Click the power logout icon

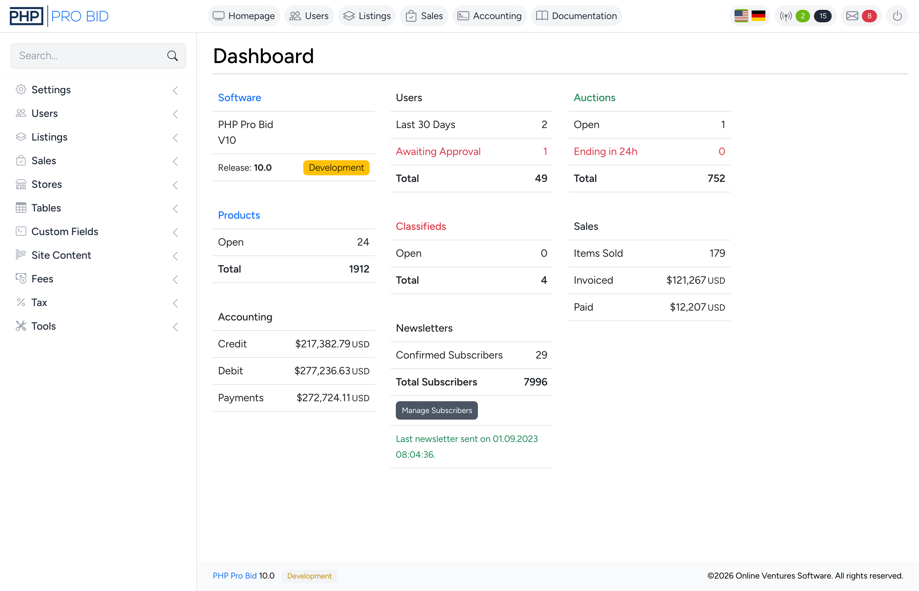897,16
